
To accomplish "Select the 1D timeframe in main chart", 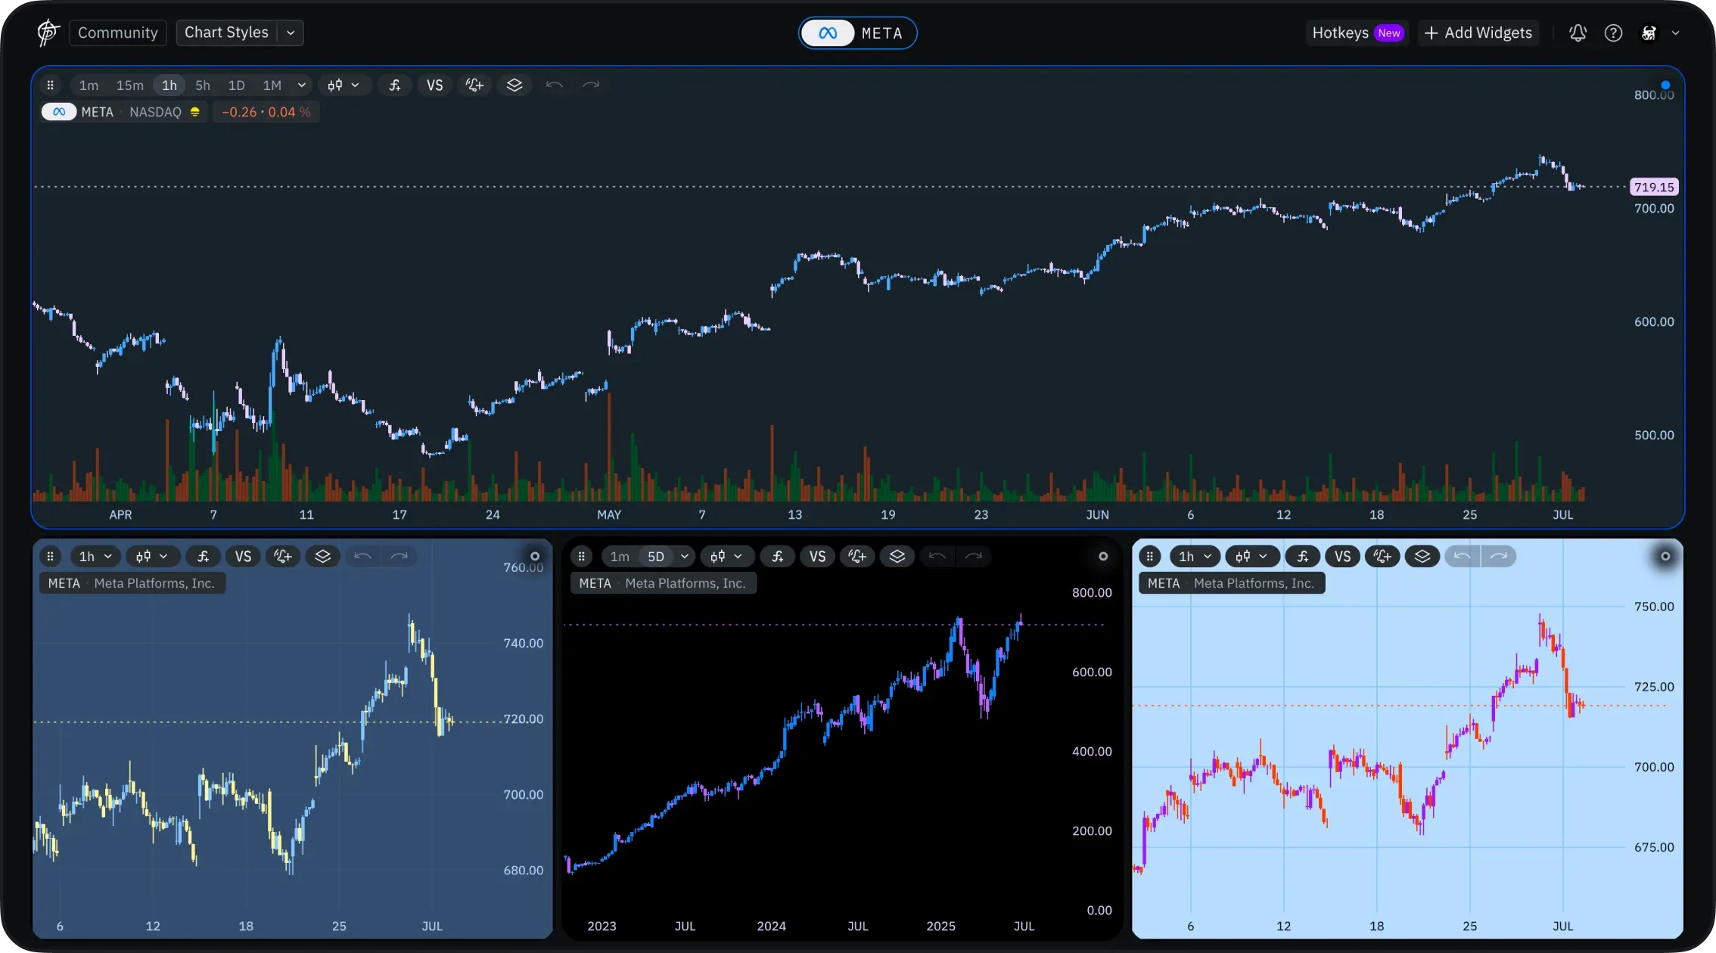I will coord(237,85).
